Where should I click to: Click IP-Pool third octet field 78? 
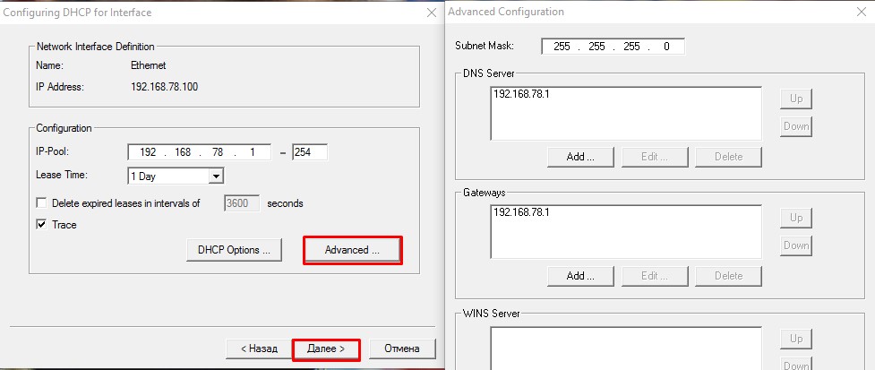point(218,152)
